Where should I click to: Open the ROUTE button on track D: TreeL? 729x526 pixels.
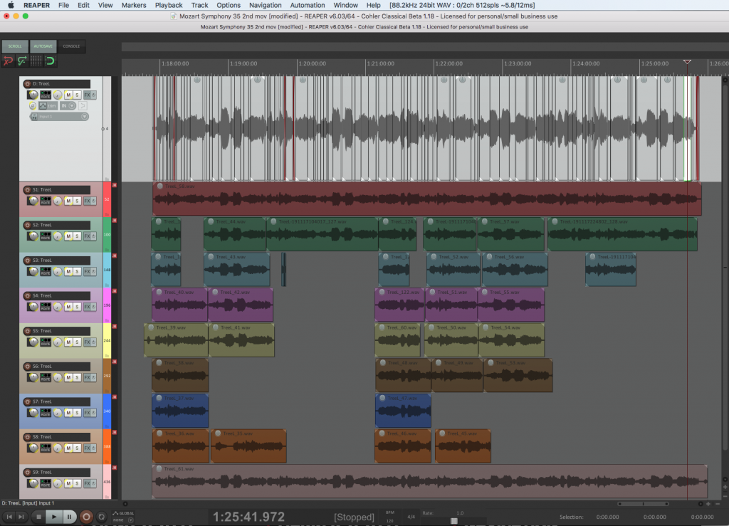tap(46, 95)
